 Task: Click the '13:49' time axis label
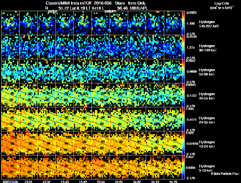(83, 181)
